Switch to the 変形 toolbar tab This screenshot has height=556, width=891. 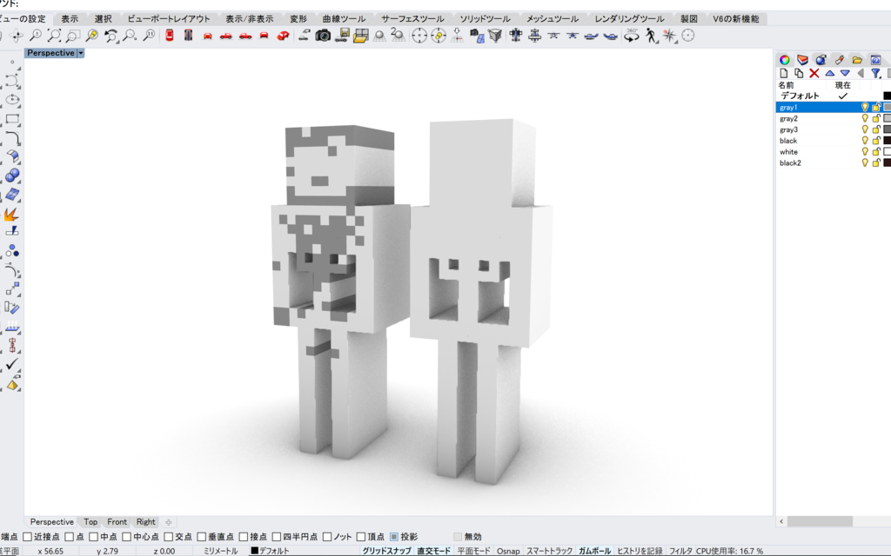[x=298, y=19]
